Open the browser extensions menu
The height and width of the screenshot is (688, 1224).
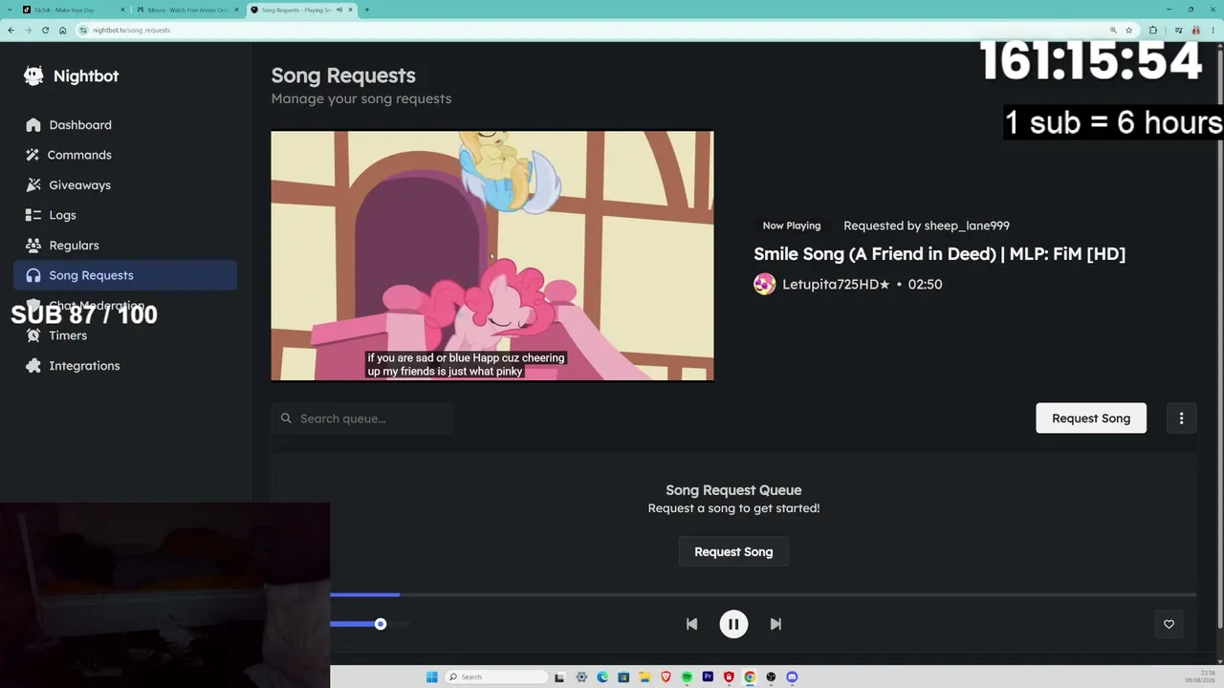click(1153, 30)
